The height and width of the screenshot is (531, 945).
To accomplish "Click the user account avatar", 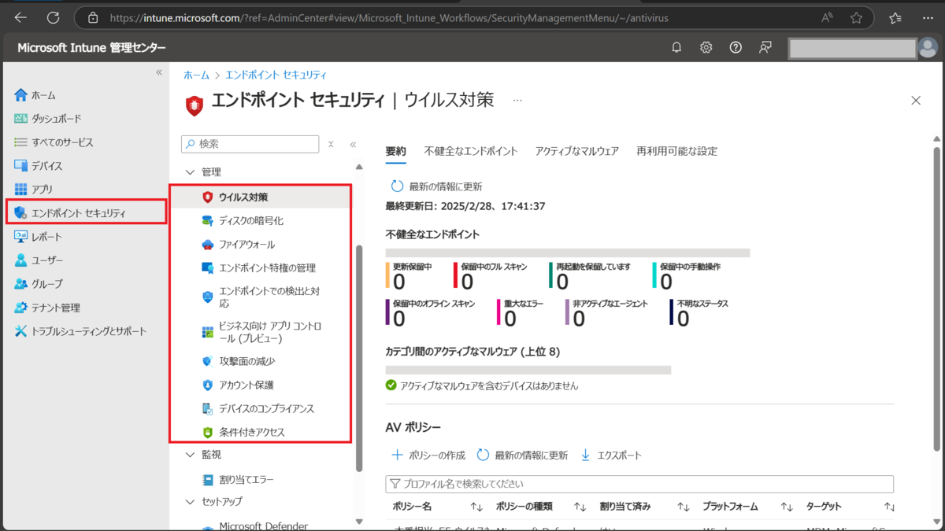I will click(928, 48).
